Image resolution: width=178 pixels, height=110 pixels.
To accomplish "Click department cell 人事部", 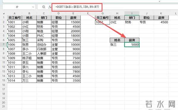I will 44,54.
